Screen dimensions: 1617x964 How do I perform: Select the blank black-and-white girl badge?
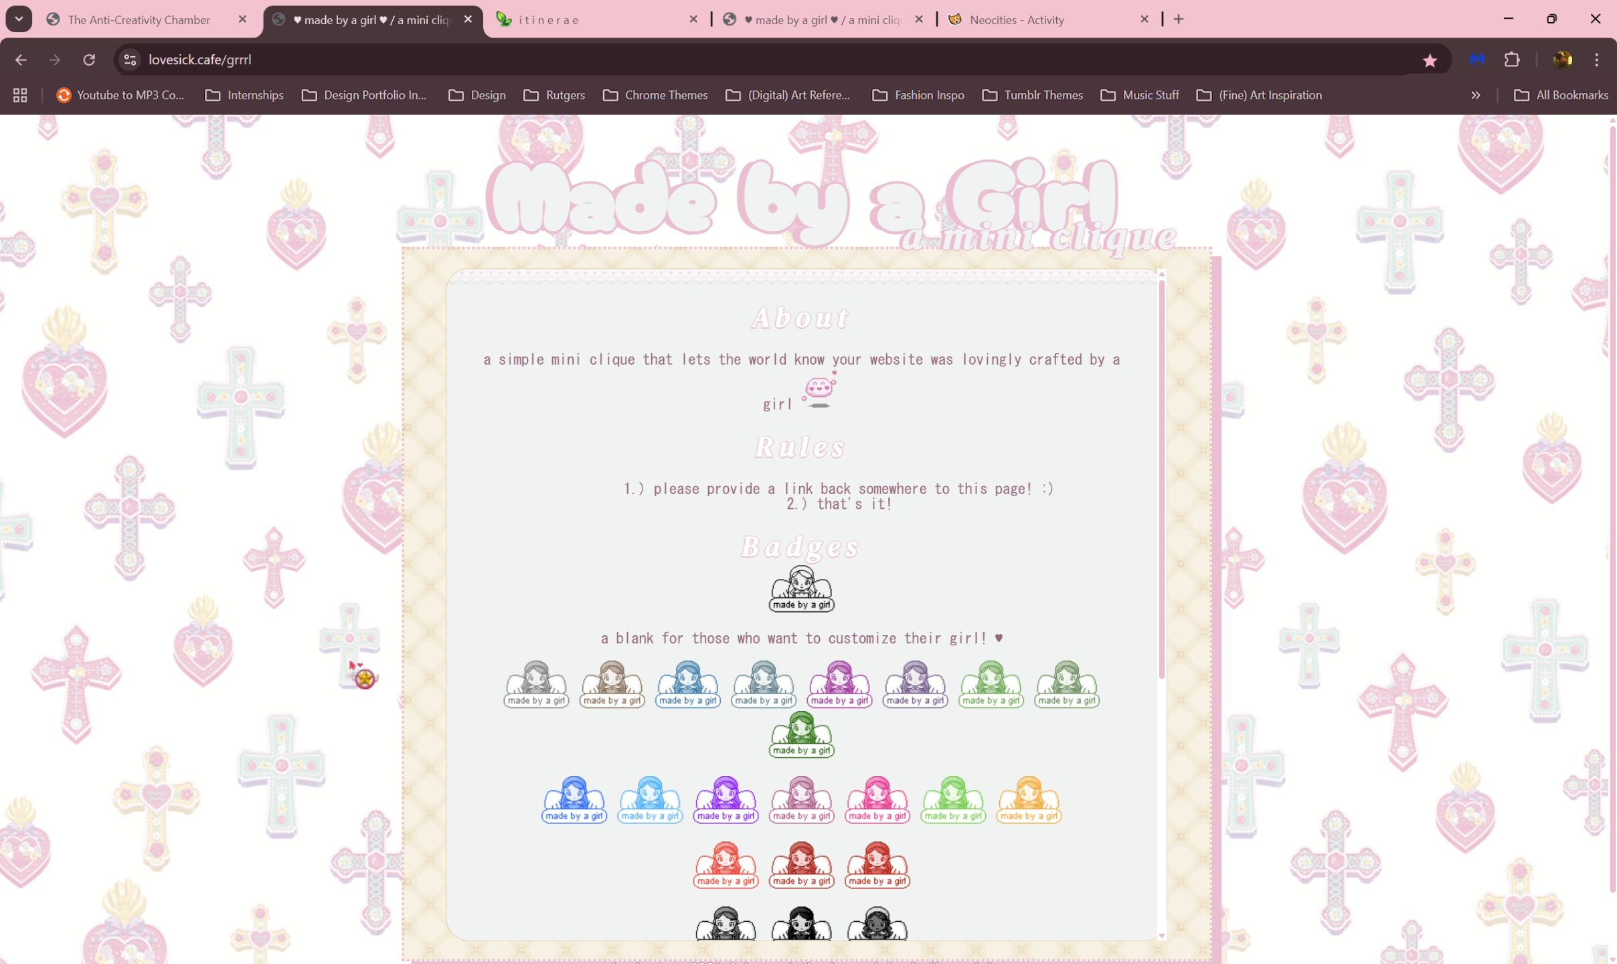point(801,588)
